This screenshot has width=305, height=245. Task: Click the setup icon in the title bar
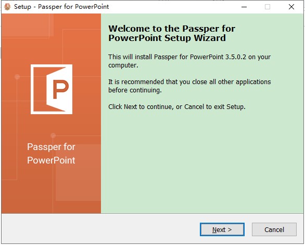[x=7, y=7]
